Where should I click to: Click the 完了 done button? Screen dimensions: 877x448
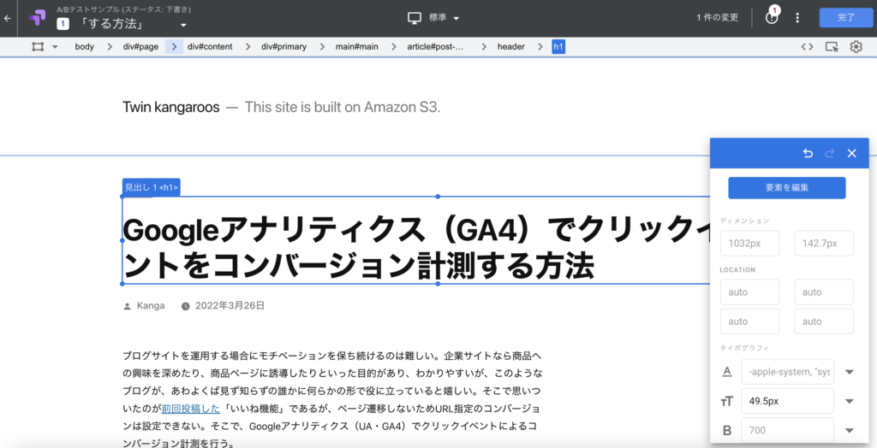pos(845,17)
